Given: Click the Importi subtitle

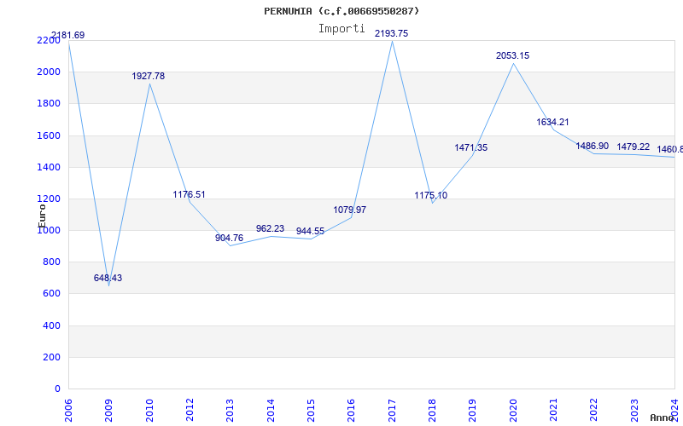Looking at the screenshot, I should (341, 29).
